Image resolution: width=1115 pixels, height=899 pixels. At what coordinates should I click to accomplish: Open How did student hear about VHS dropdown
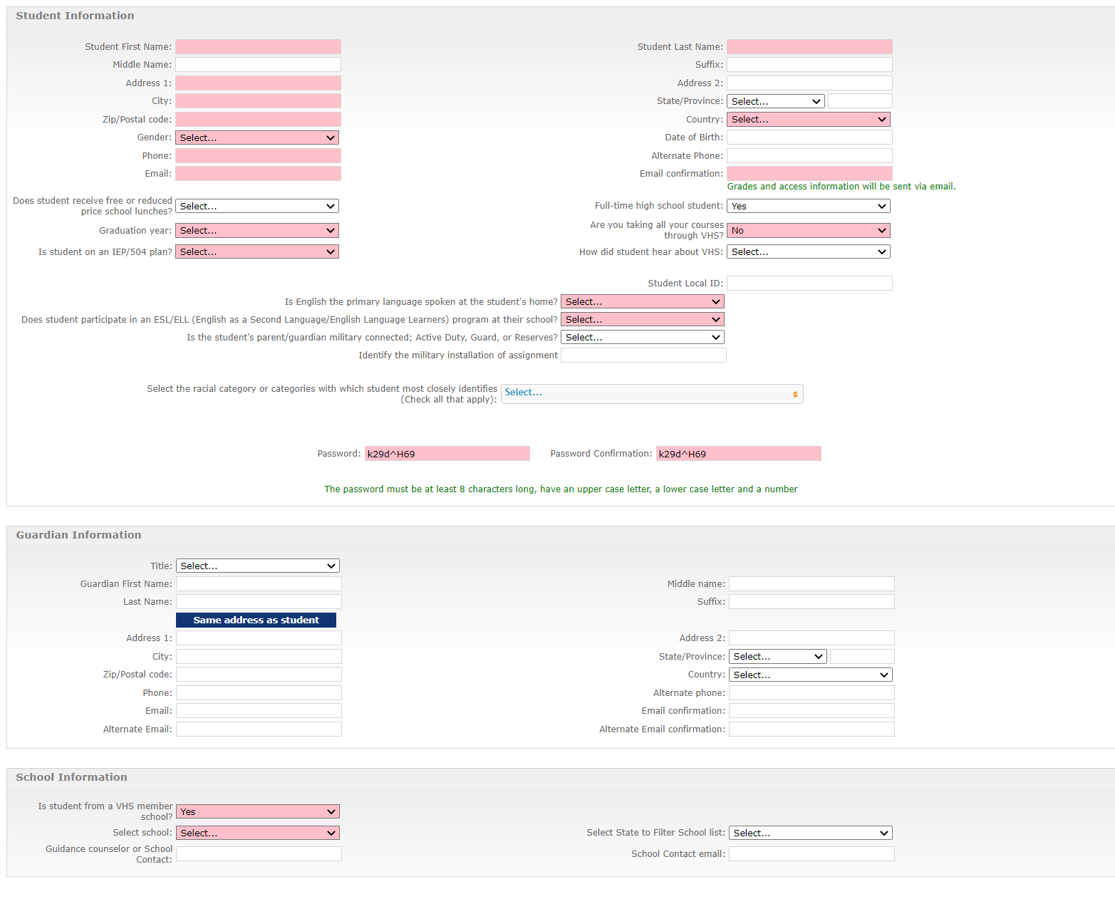(808, 252)
